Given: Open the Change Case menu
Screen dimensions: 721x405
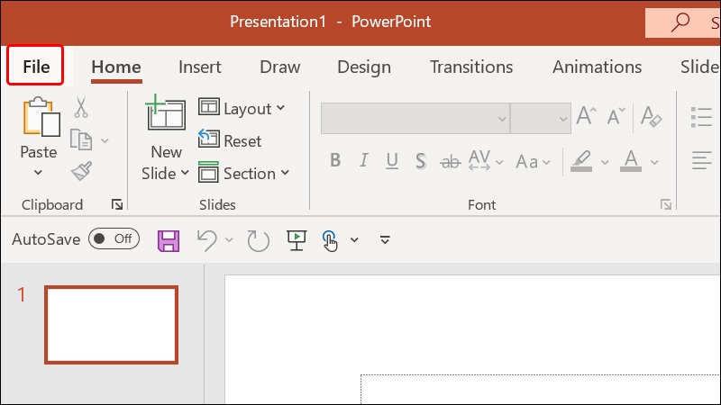Looking at the screenshot, I should (533, 162).
